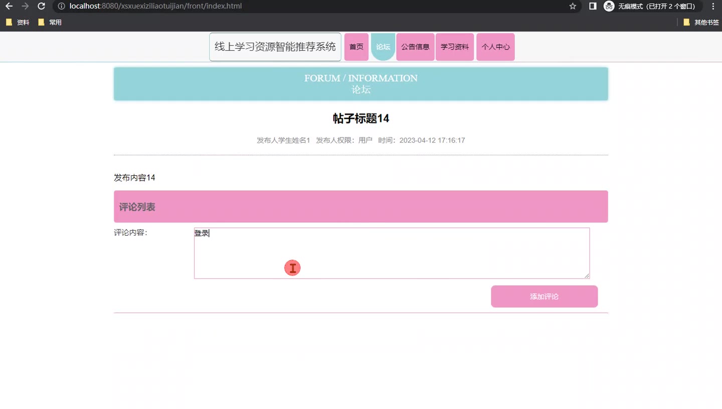Open the 资料 bookmarks folder

pos(18,23)
